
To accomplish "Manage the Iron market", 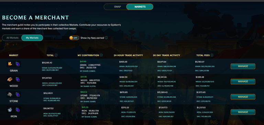I will point(243,112).
